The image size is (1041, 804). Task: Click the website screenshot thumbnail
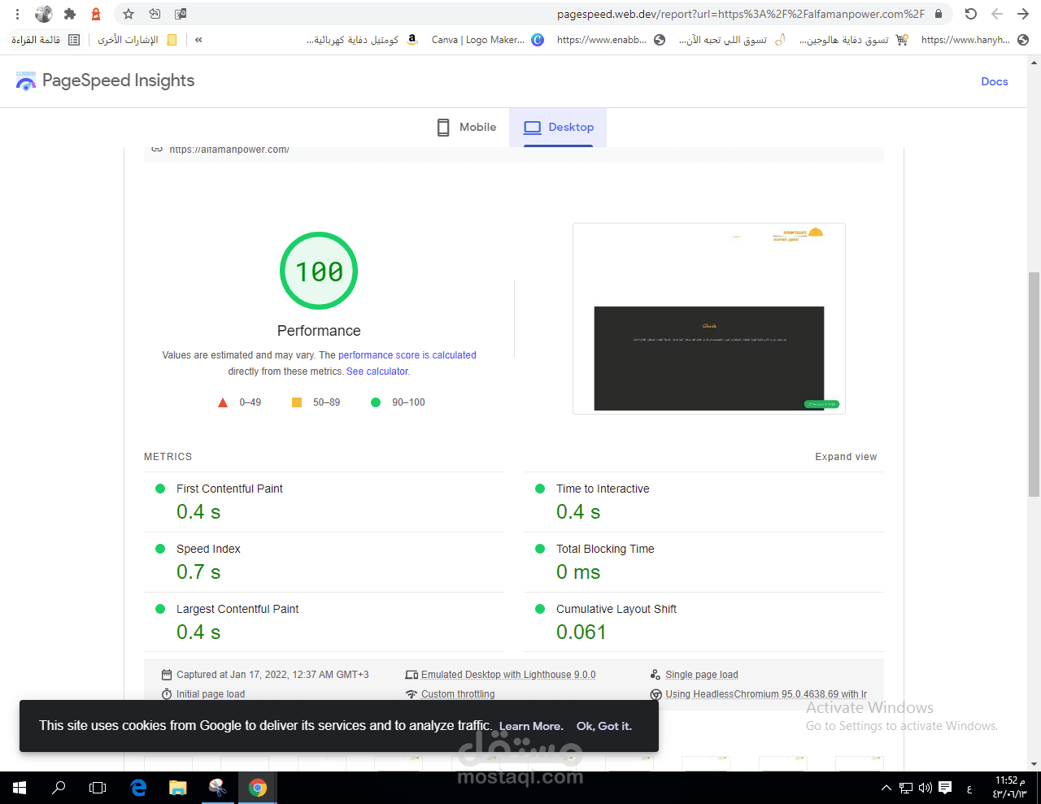pos(708,318)
